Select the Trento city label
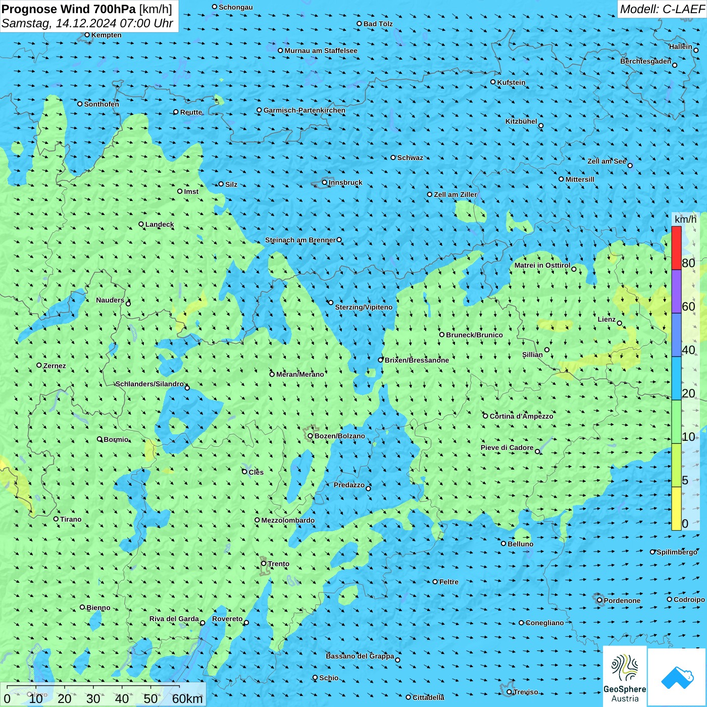707x707 pixels. tap(279, 564)
